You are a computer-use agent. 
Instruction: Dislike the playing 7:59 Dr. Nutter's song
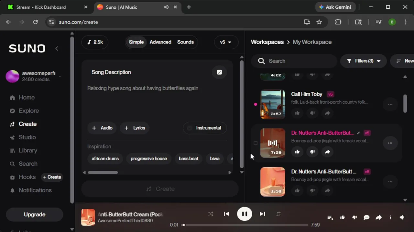pos(312,152)
